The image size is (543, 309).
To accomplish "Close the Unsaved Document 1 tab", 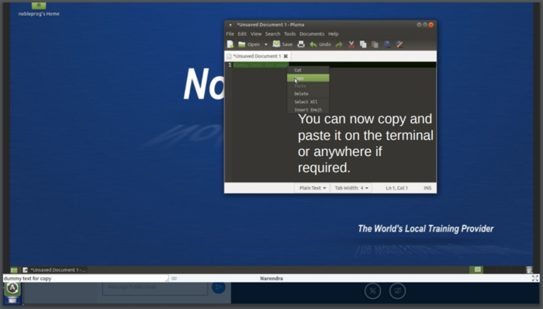I will (x=285, y=56).
